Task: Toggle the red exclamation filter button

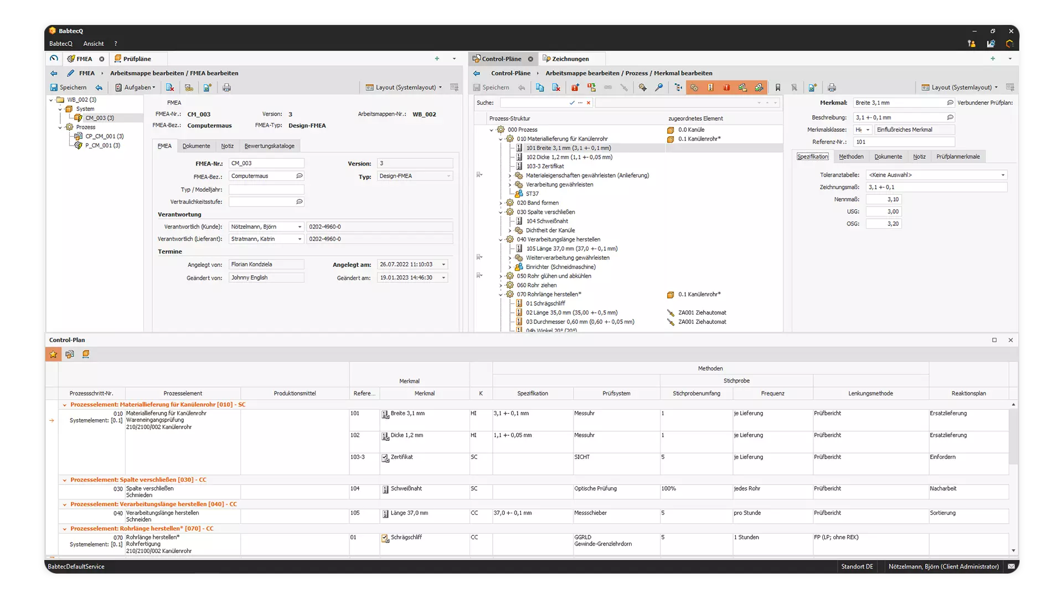Action: tap(726, 87)
